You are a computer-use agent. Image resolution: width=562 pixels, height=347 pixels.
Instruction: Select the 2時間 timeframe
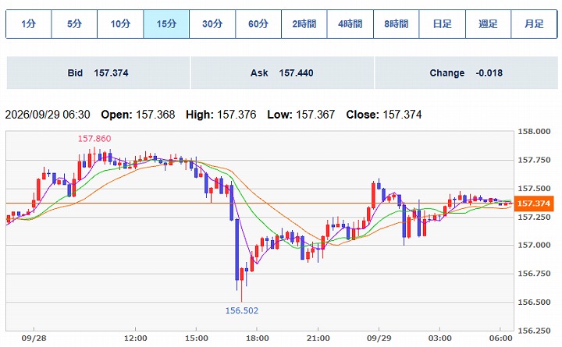(x=304, y=24)
